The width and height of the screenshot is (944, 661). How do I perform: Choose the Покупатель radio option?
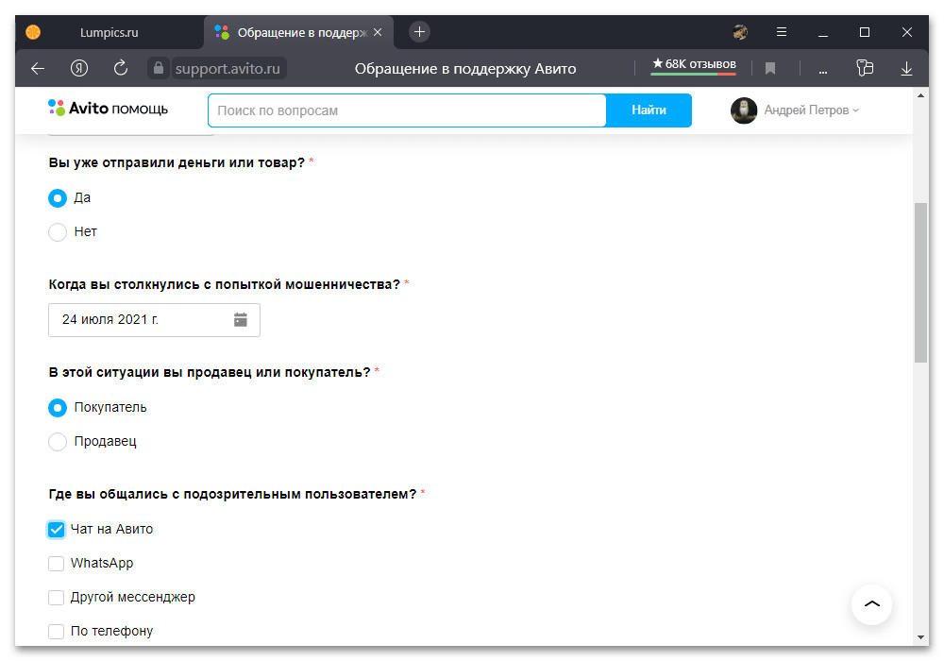click(x=58, y=408)
